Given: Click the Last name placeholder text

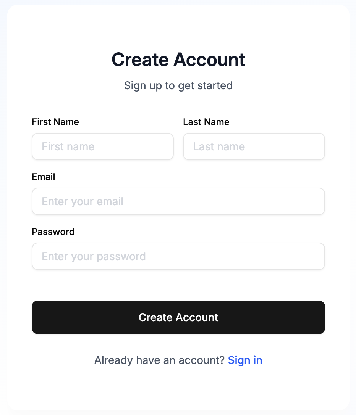Looking at the screenshot, I should pos(218,146).
